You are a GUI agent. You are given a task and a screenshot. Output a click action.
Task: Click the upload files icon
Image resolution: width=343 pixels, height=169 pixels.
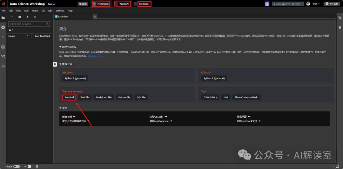click(x=27, y=17)
